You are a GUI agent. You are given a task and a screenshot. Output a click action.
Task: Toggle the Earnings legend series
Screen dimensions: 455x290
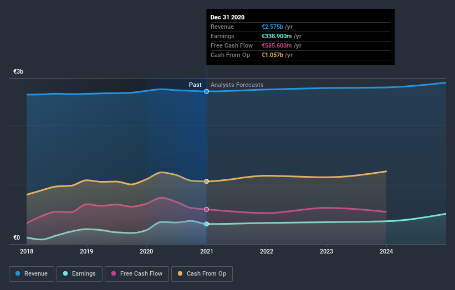click(x=79, y=274)
